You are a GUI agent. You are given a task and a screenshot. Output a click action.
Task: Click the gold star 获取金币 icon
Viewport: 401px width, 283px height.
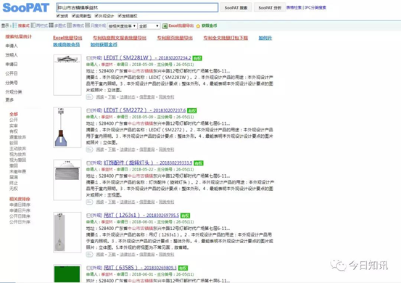click(x=198, y=26)
